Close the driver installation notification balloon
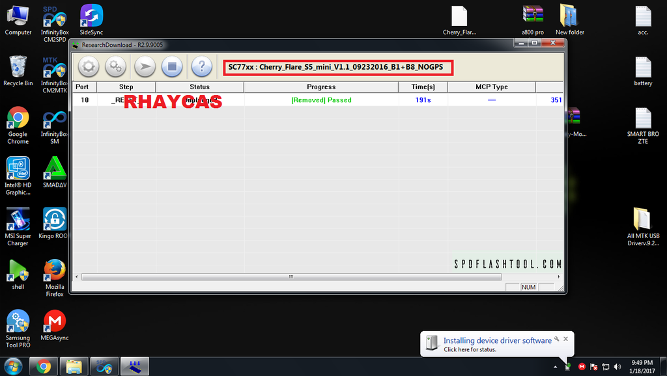Image resolution: width=667 pixels, height=376 pixels. (565, 339)
